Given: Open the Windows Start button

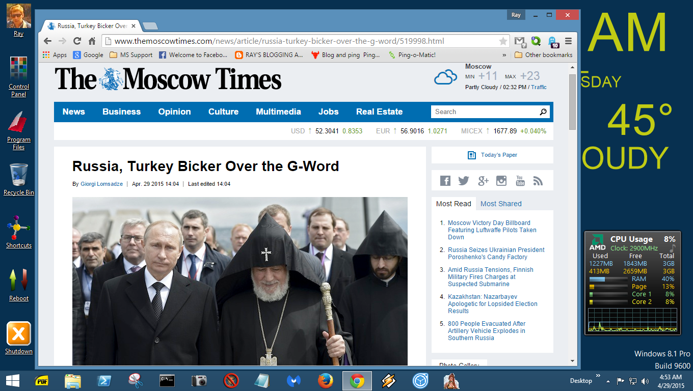Looking at the screenshot, I should click(12, 381).
